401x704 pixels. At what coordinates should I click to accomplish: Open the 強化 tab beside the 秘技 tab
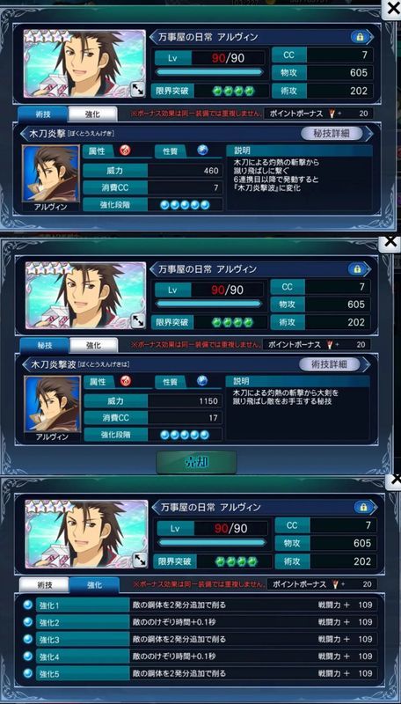[94, 345]
